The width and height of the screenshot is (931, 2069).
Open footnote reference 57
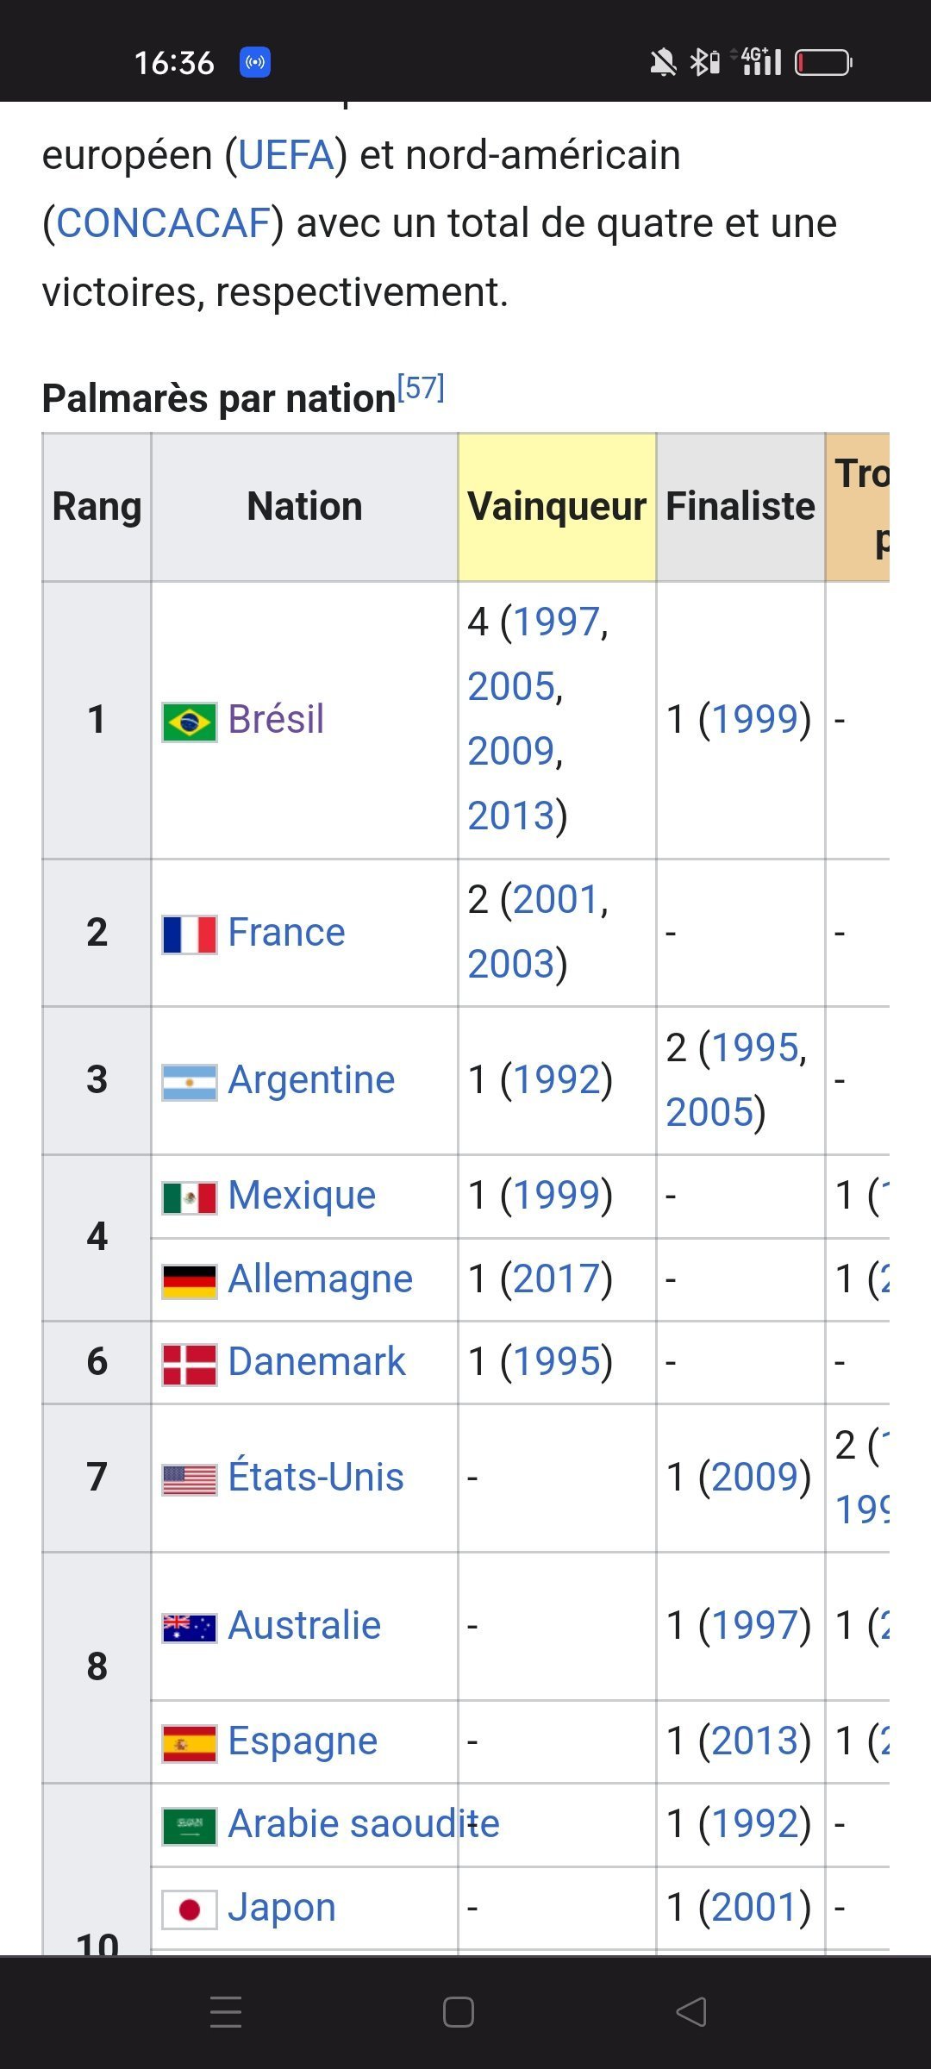[x=421, y=388]
